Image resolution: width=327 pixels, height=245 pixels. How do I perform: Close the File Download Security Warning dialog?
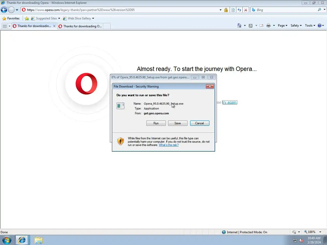pos(210,87)
